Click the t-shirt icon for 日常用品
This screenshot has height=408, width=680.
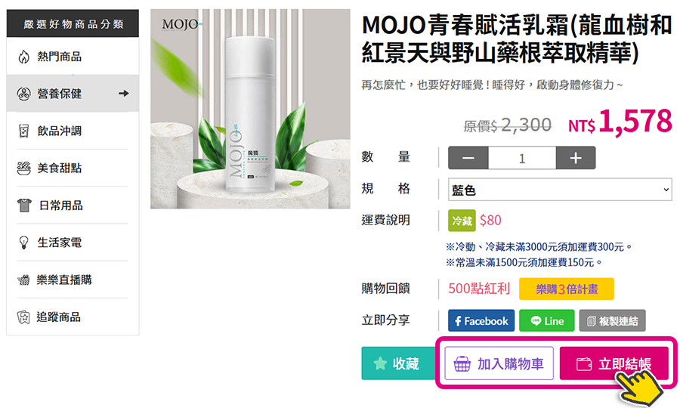point(24,205)
